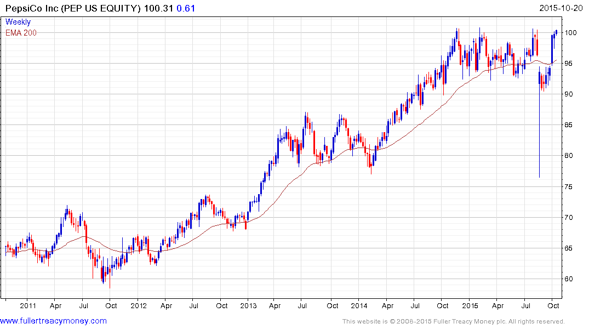Viewport: 589px width, 329px height.
Task: Click the 100 price axis label
Action: tap(570, 33)
